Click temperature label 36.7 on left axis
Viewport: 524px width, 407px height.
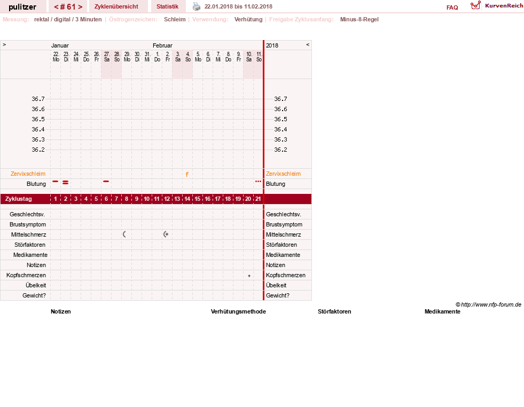click(x=38, y=99)
